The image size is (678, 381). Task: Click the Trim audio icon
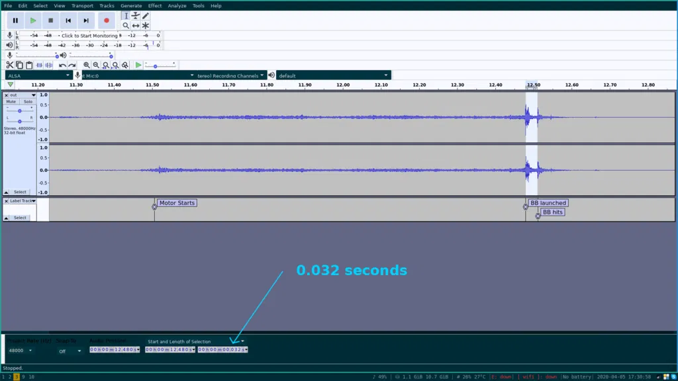pyautogui.click(x=39, y=65)
